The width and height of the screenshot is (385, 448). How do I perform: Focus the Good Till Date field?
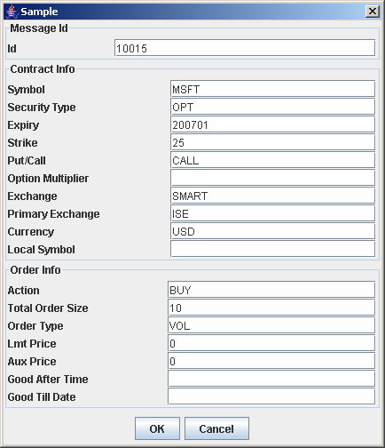271,396
